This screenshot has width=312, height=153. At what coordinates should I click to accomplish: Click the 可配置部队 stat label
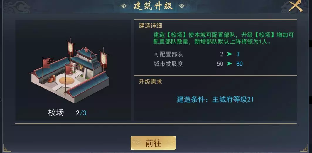[x=168, y=54]
